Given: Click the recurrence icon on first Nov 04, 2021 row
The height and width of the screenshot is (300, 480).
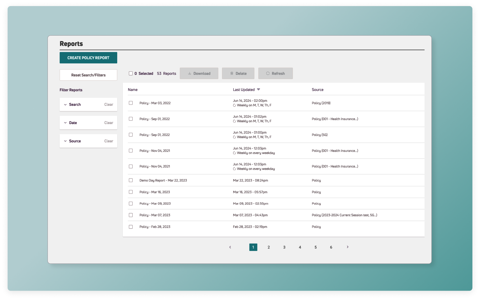Looking at the screenshot, I should (x=235, y=153).
